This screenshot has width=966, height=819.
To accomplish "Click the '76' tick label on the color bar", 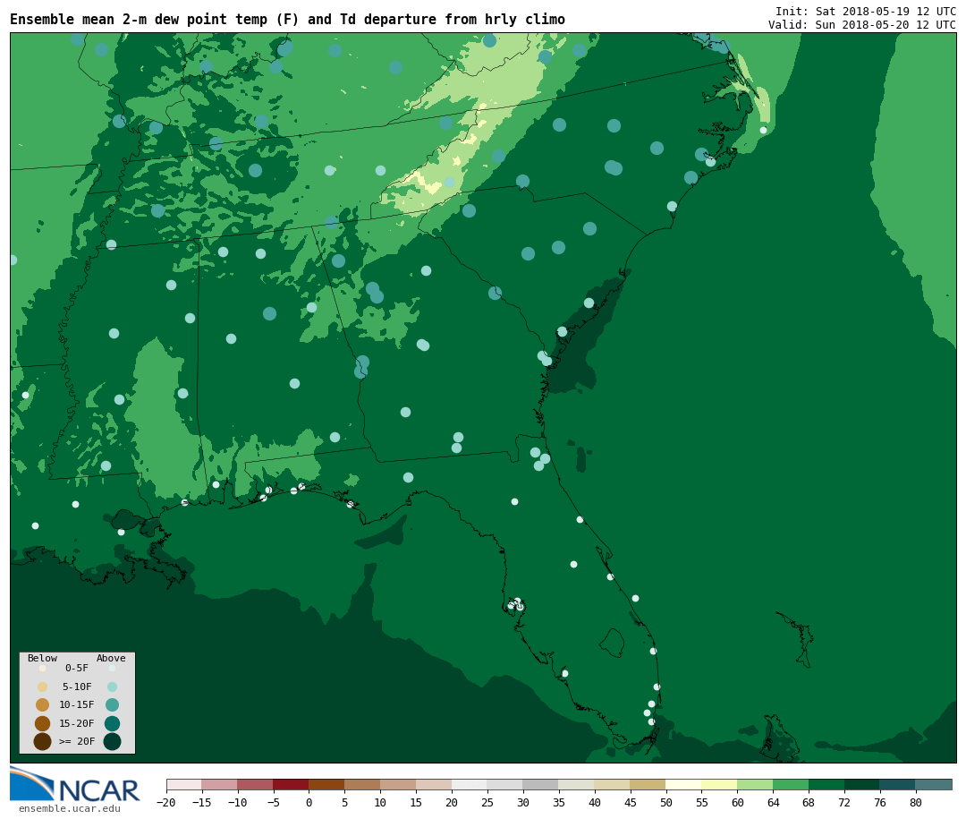I will [x=881, y=802].
